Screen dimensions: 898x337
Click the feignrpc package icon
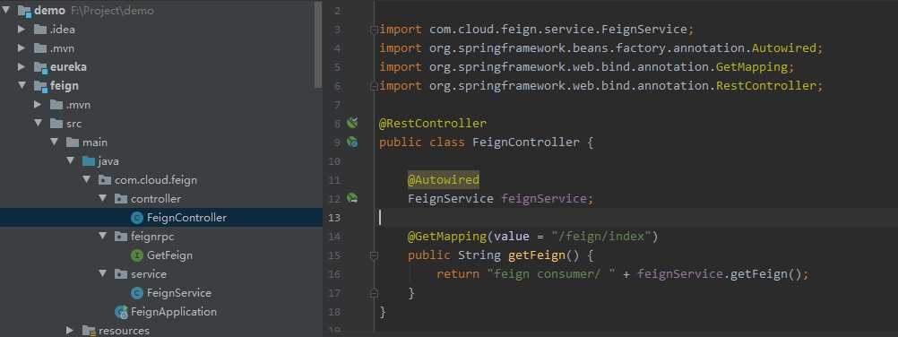(121, 236)
